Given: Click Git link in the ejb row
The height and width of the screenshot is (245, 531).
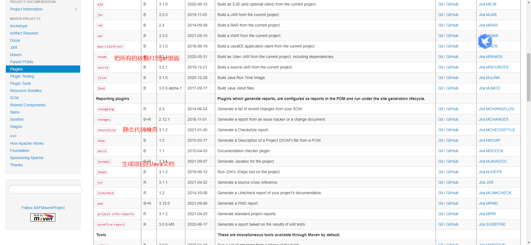Looking at the screenshot, I should 441,4.
